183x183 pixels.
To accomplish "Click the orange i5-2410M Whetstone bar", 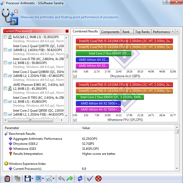I will (x=124, y=91).
